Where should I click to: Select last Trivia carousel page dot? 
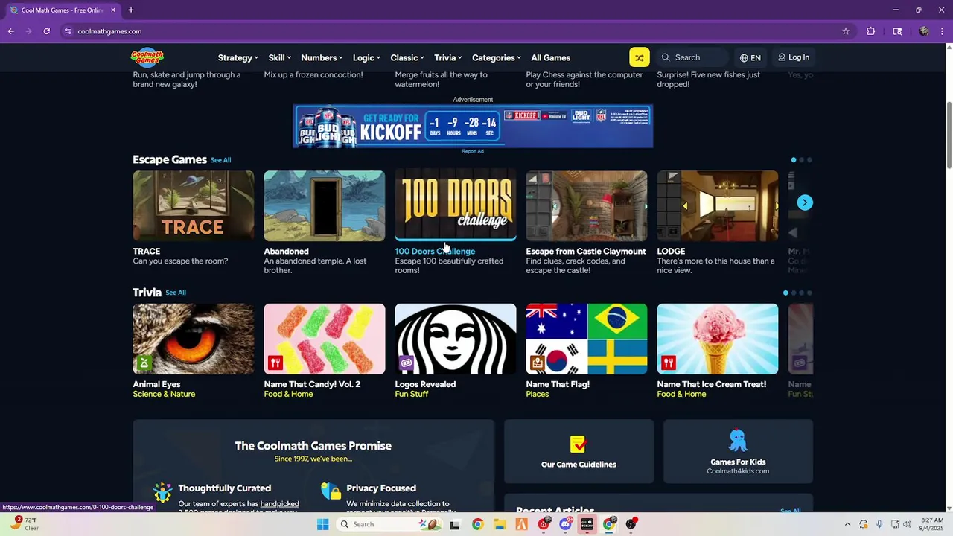pos(809,293)
